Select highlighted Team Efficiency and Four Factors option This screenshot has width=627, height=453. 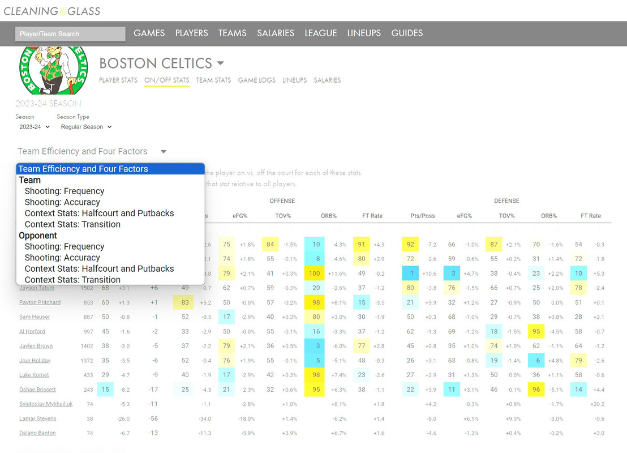[110, 169]
